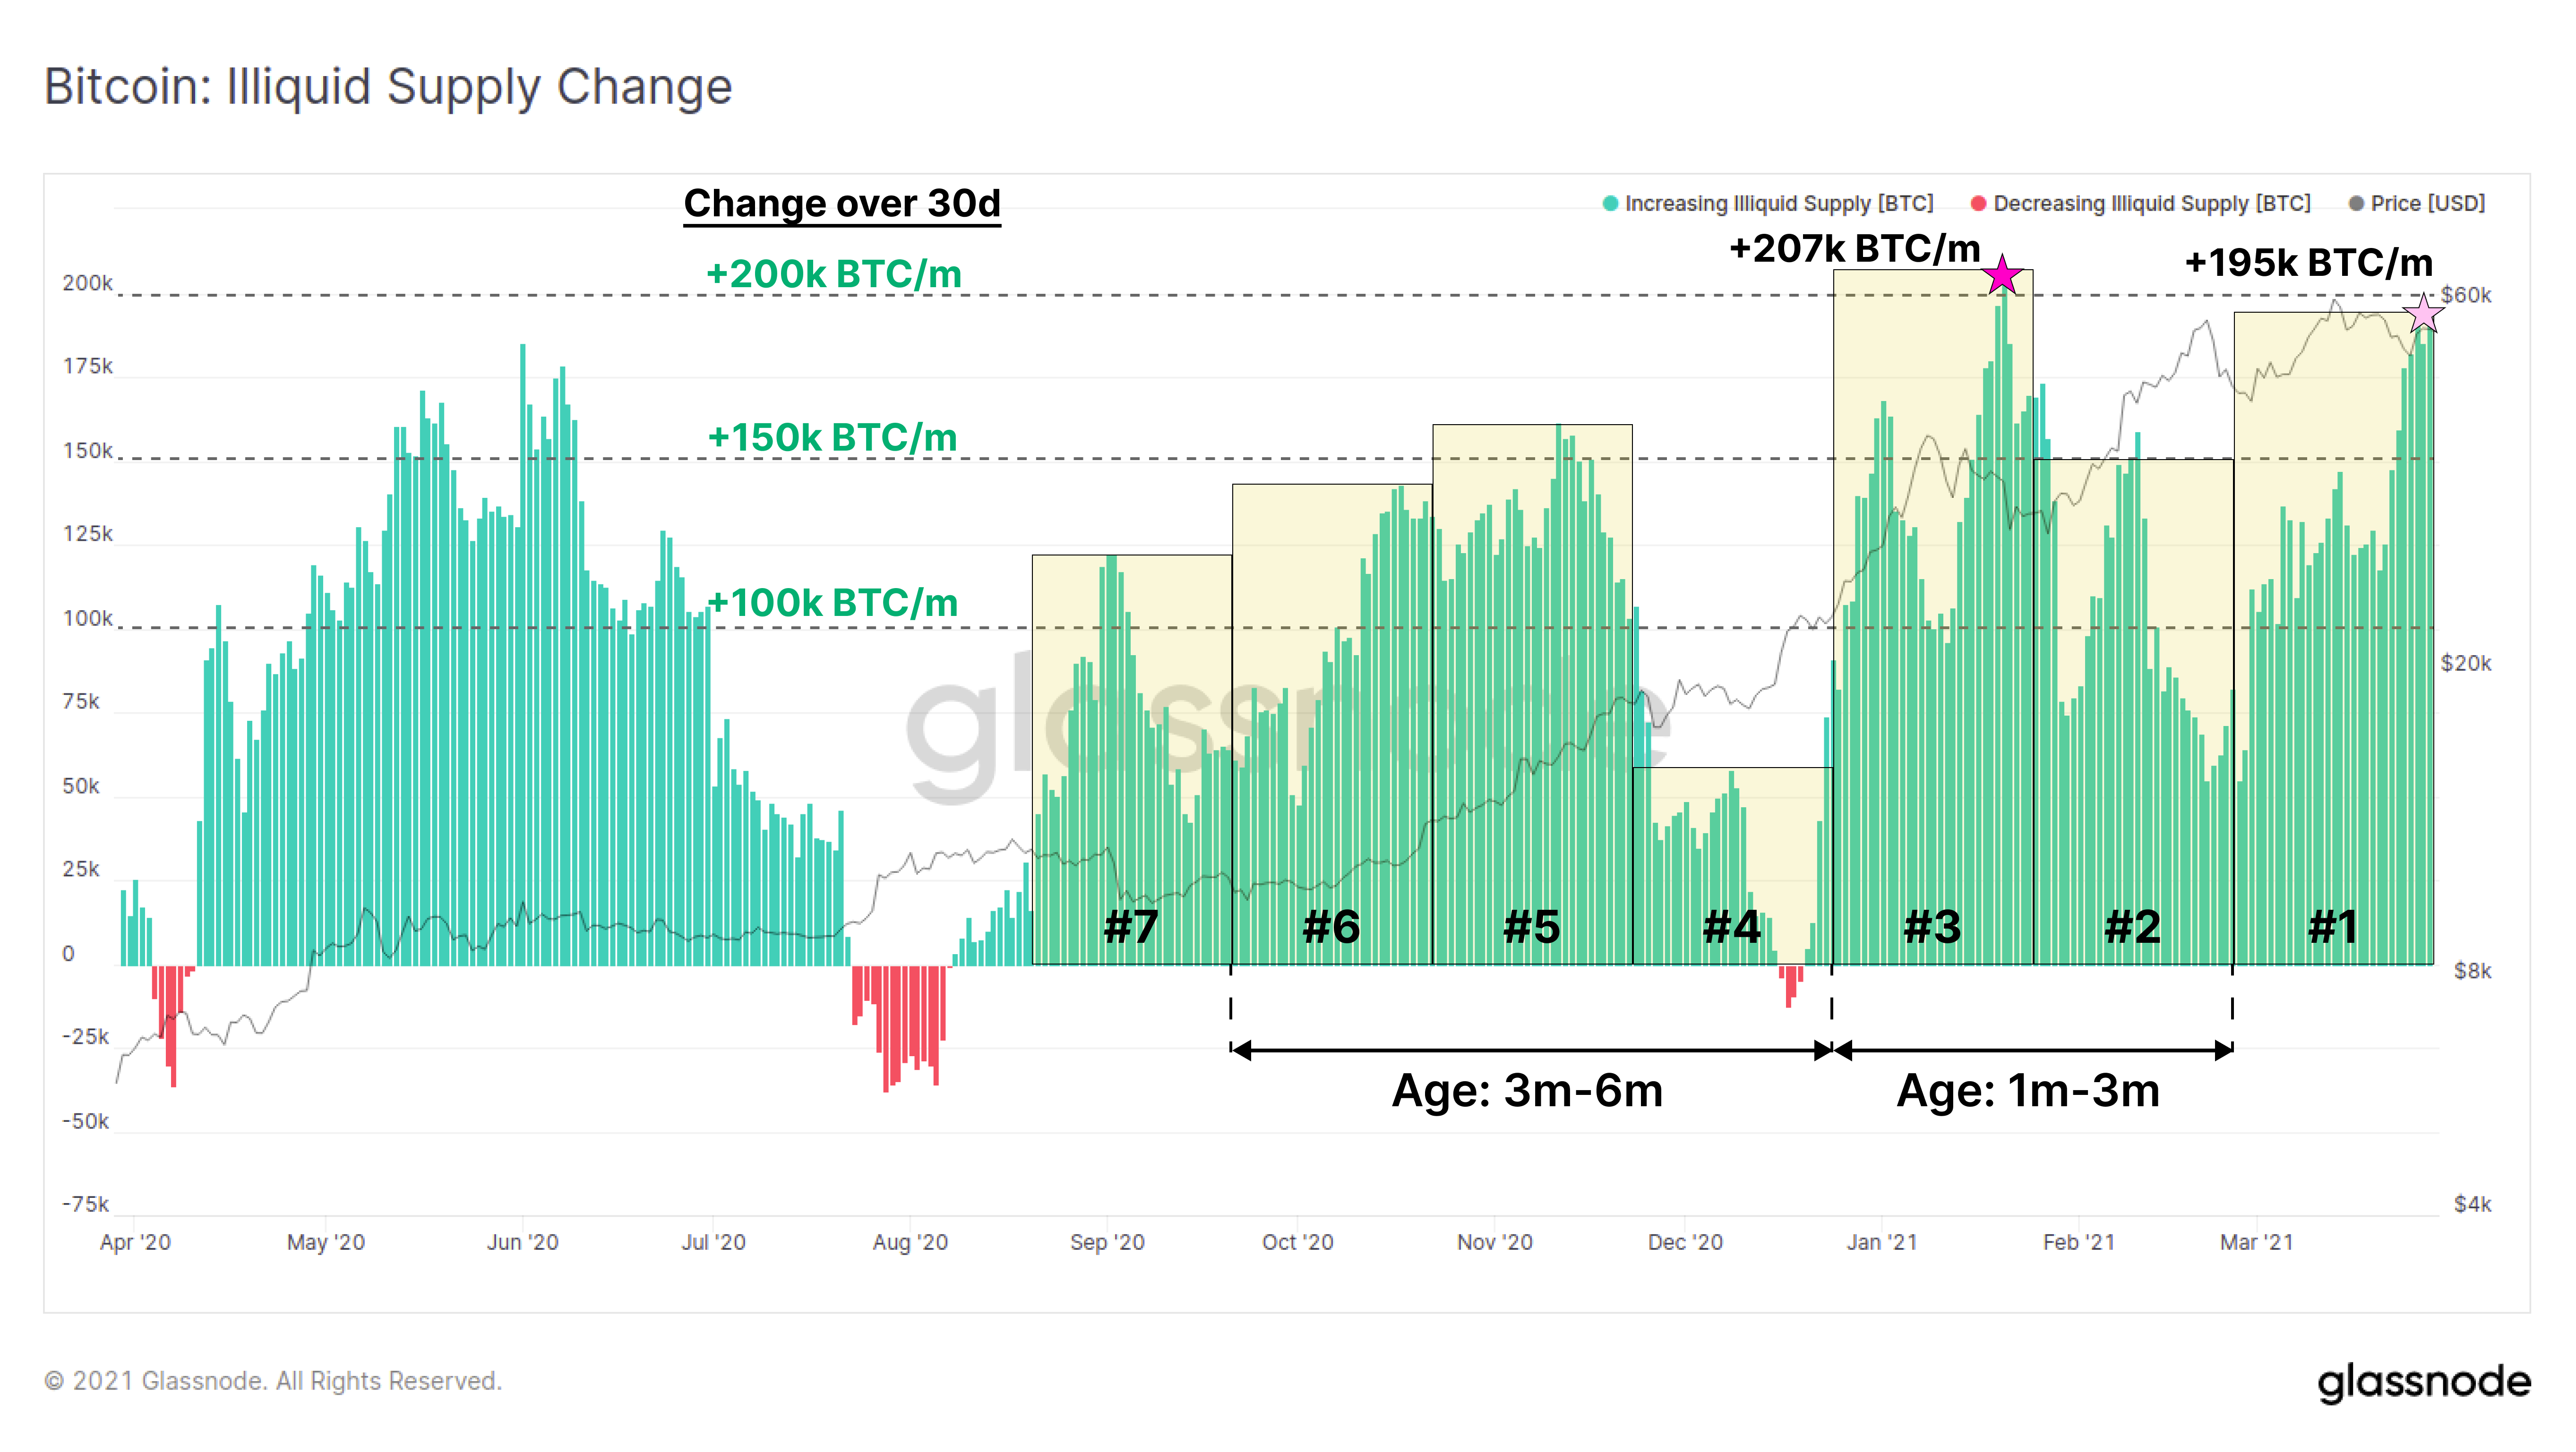Screen dimensions: 2576x1452
Task: Click the Bitcoin: Illiquid Supply Change title
Action: (388, 87)
